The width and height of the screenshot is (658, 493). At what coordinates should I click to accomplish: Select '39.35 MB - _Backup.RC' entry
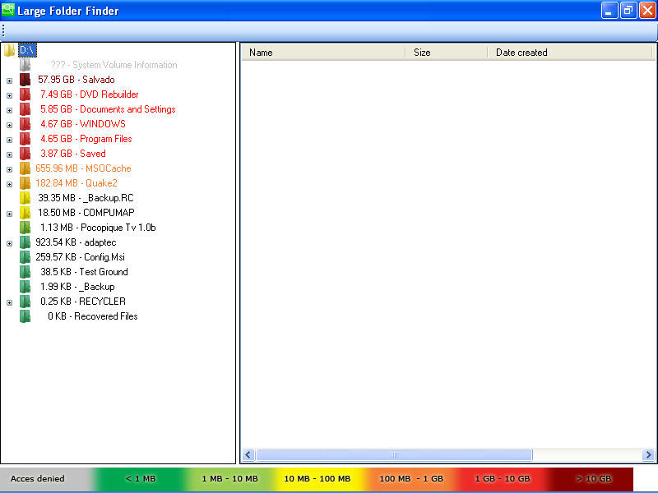click(86, 198)
